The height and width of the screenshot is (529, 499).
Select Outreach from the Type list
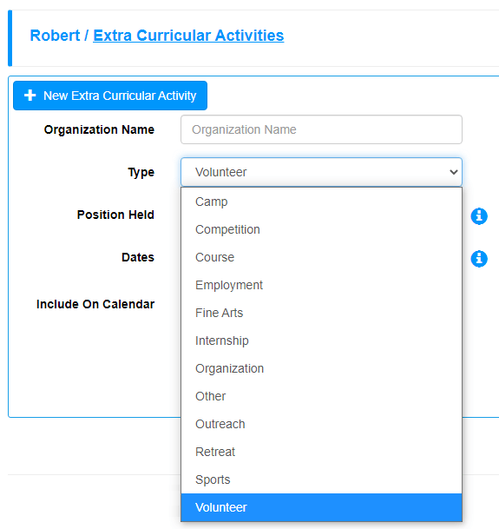[x=321, y=424]
